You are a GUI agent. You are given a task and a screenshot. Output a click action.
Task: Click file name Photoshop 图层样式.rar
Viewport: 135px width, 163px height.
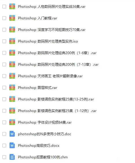[38, 88]
